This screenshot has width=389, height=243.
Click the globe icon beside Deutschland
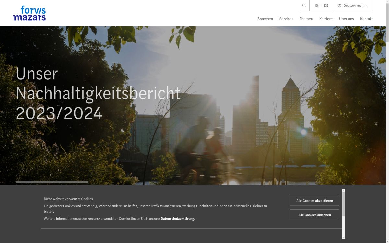tap(339, 5)
